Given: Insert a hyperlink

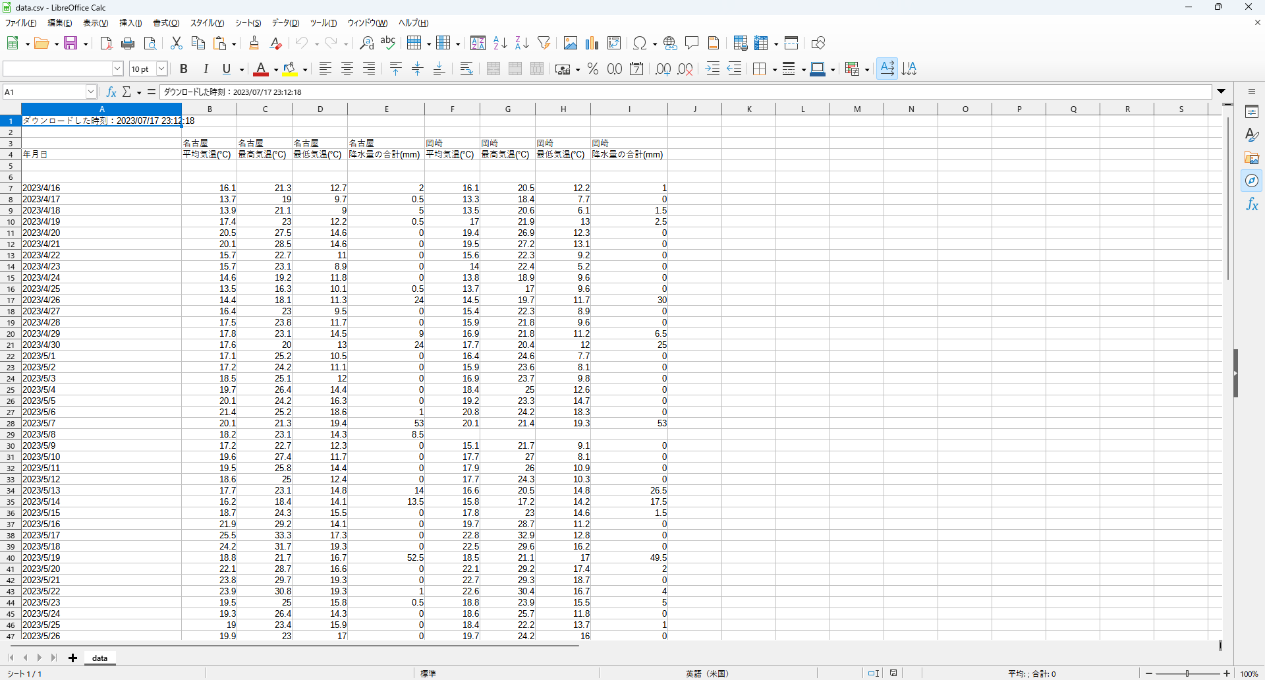Looking at the screenshot, I should [670, 43].
